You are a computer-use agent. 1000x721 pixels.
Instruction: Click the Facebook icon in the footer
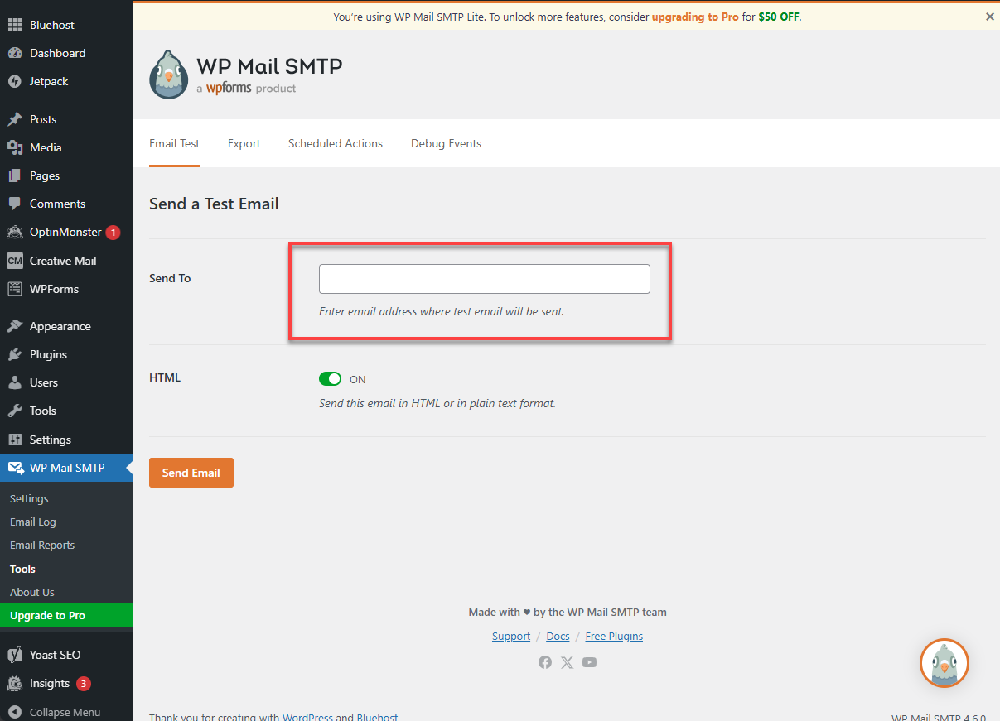(x=544, y=662)
